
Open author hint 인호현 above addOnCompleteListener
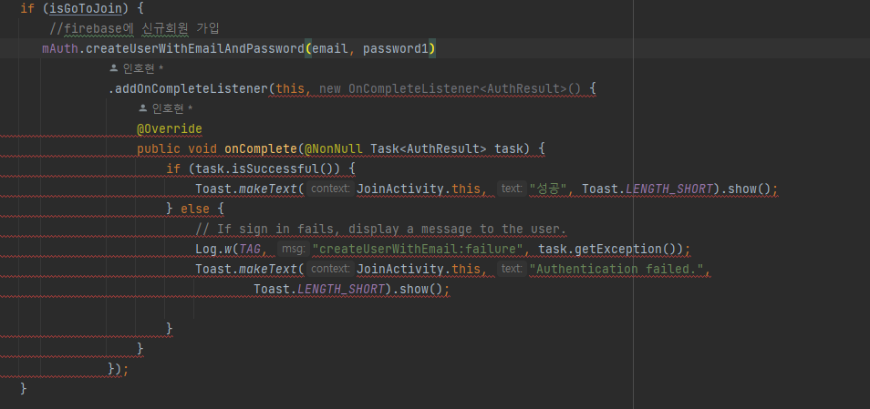(137, 68)
